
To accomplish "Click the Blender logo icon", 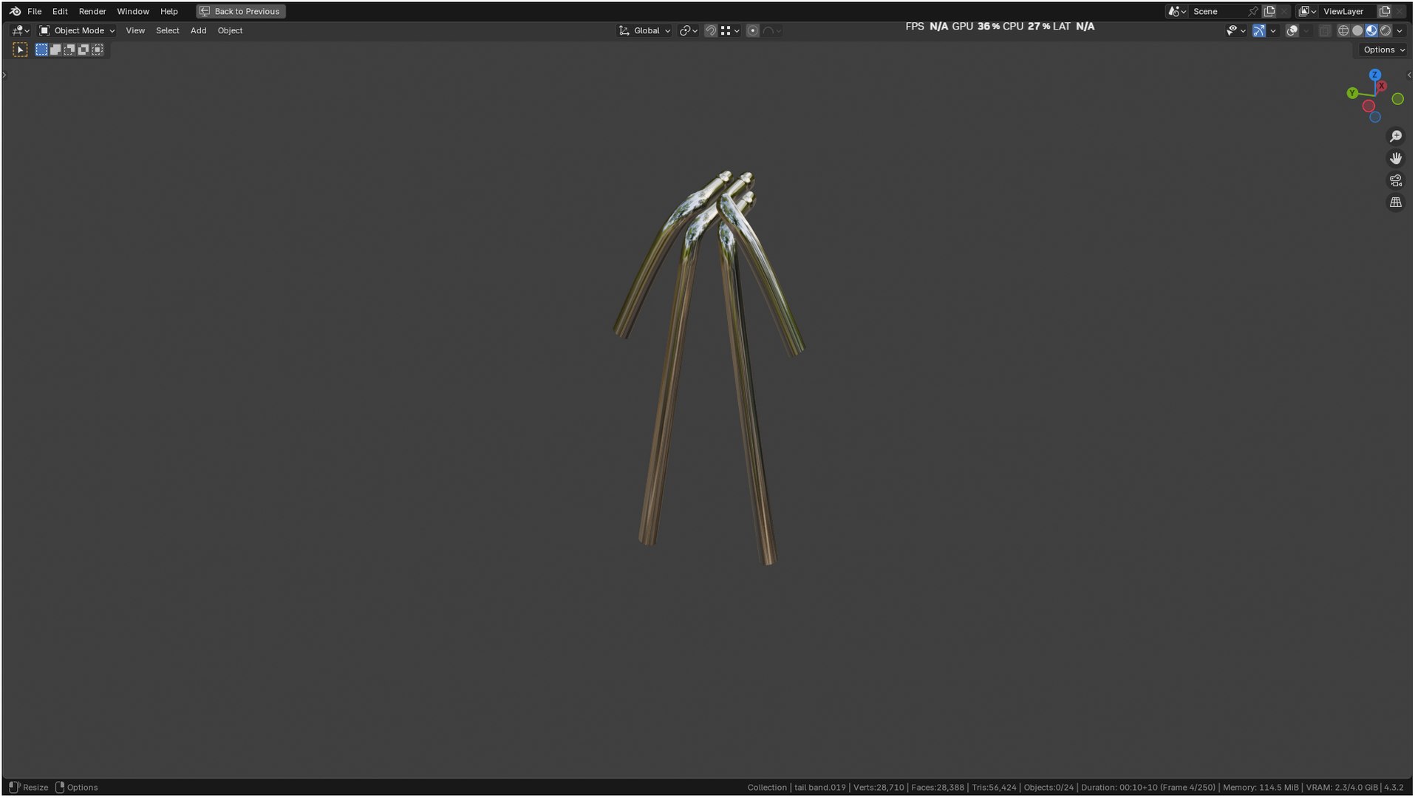I will [x=15, y=11].
